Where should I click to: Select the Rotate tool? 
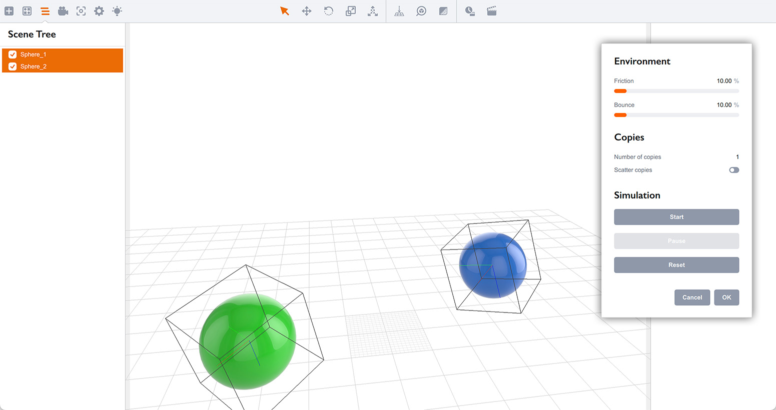click(328, 10)
